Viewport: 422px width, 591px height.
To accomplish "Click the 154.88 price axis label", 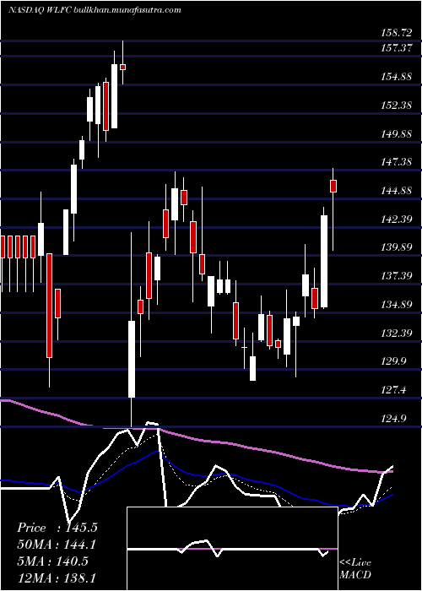I will coord(396,77).
